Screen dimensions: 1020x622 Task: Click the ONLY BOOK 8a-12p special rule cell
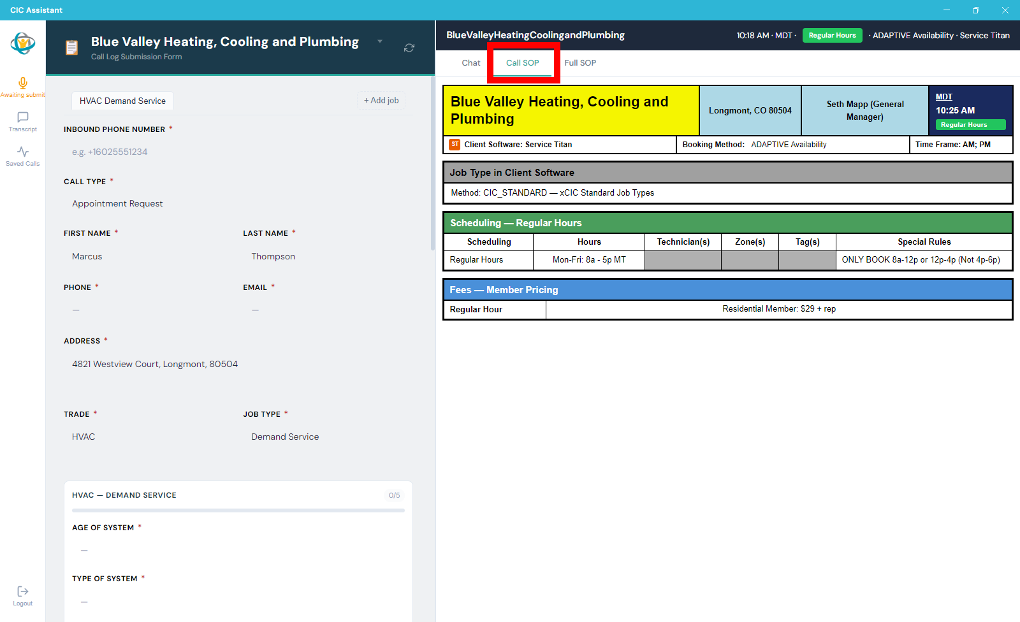tap(924, 260)
